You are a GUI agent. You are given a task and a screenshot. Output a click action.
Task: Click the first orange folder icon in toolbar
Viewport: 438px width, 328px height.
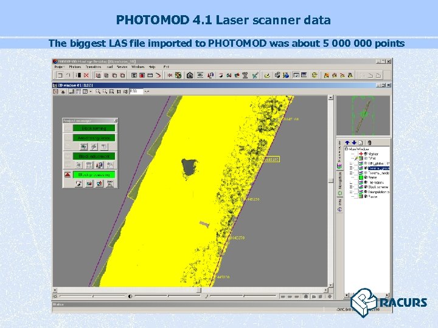pyautogui.click(x=326, y=75)
